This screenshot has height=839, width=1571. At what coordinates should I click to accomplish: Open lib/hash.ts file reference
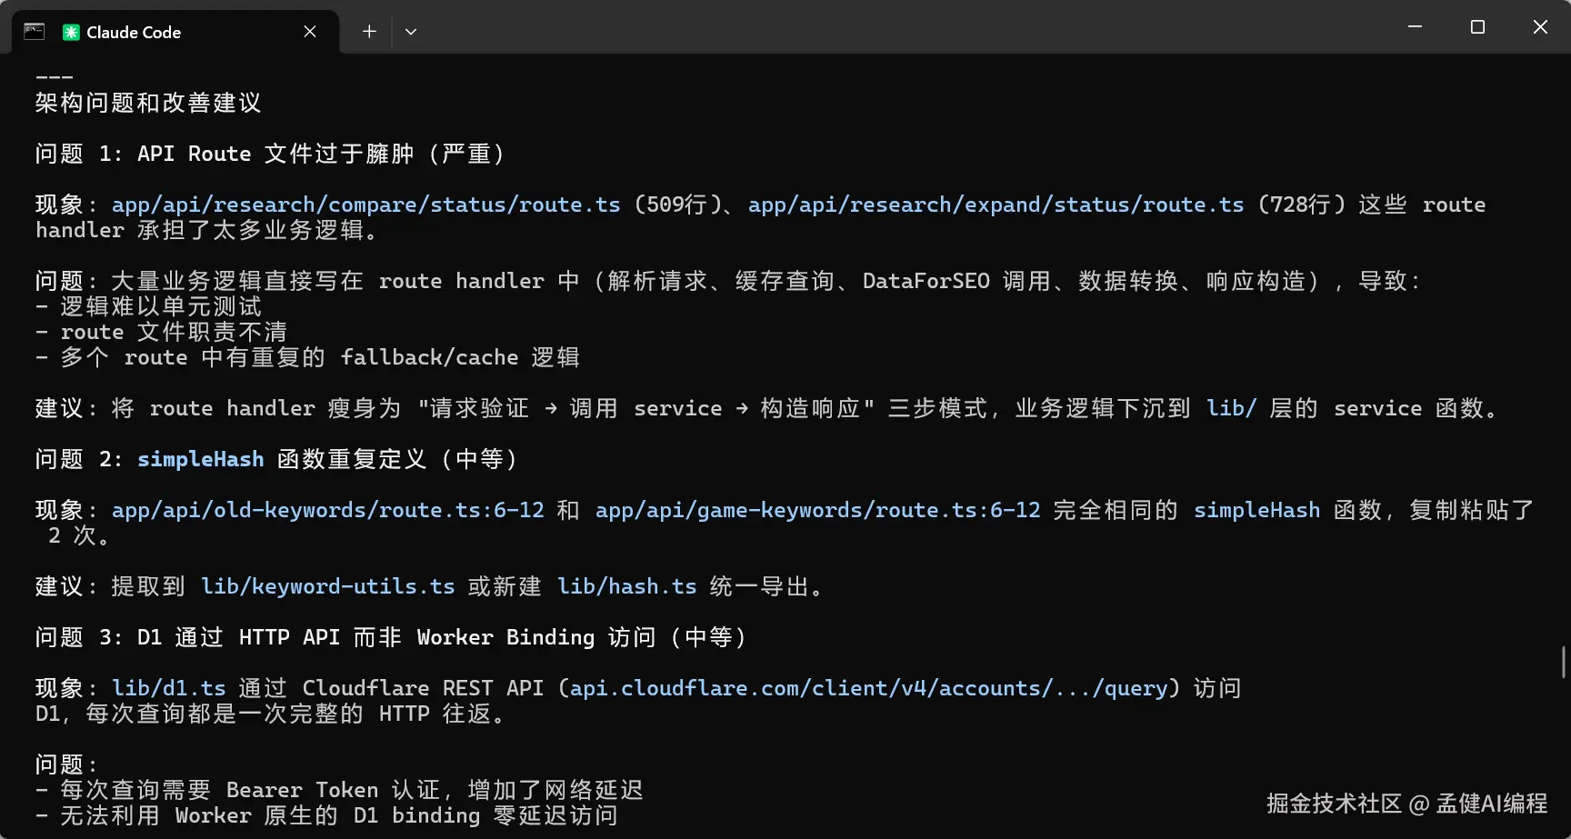[x=627, y=586]
